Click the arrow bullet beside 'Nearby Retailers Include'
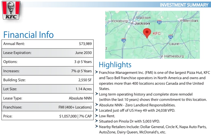 (x=97, y=127)
